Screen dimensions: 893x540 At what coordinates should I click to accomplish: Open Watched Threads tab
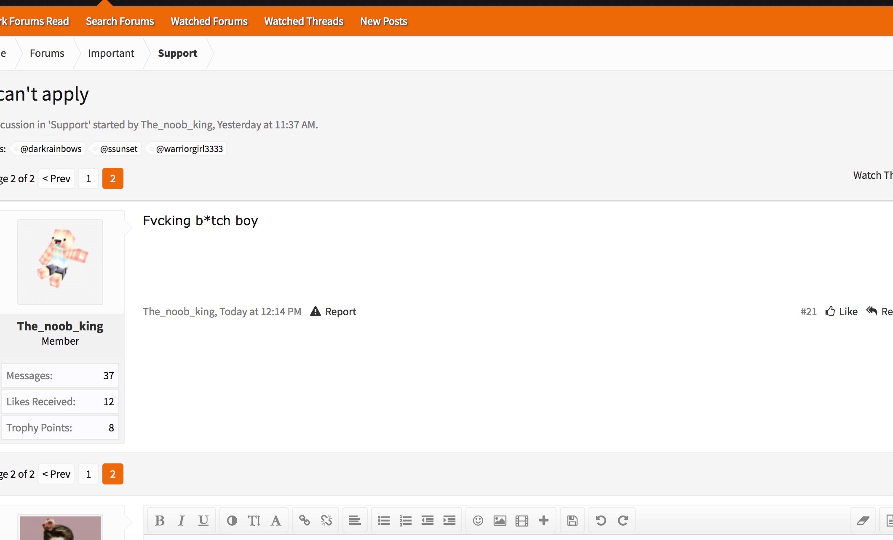pos(304,21)
